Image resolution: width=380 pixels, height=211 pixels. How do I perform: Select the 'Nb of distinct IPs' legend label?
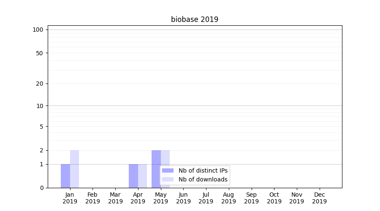click(203, 170)
